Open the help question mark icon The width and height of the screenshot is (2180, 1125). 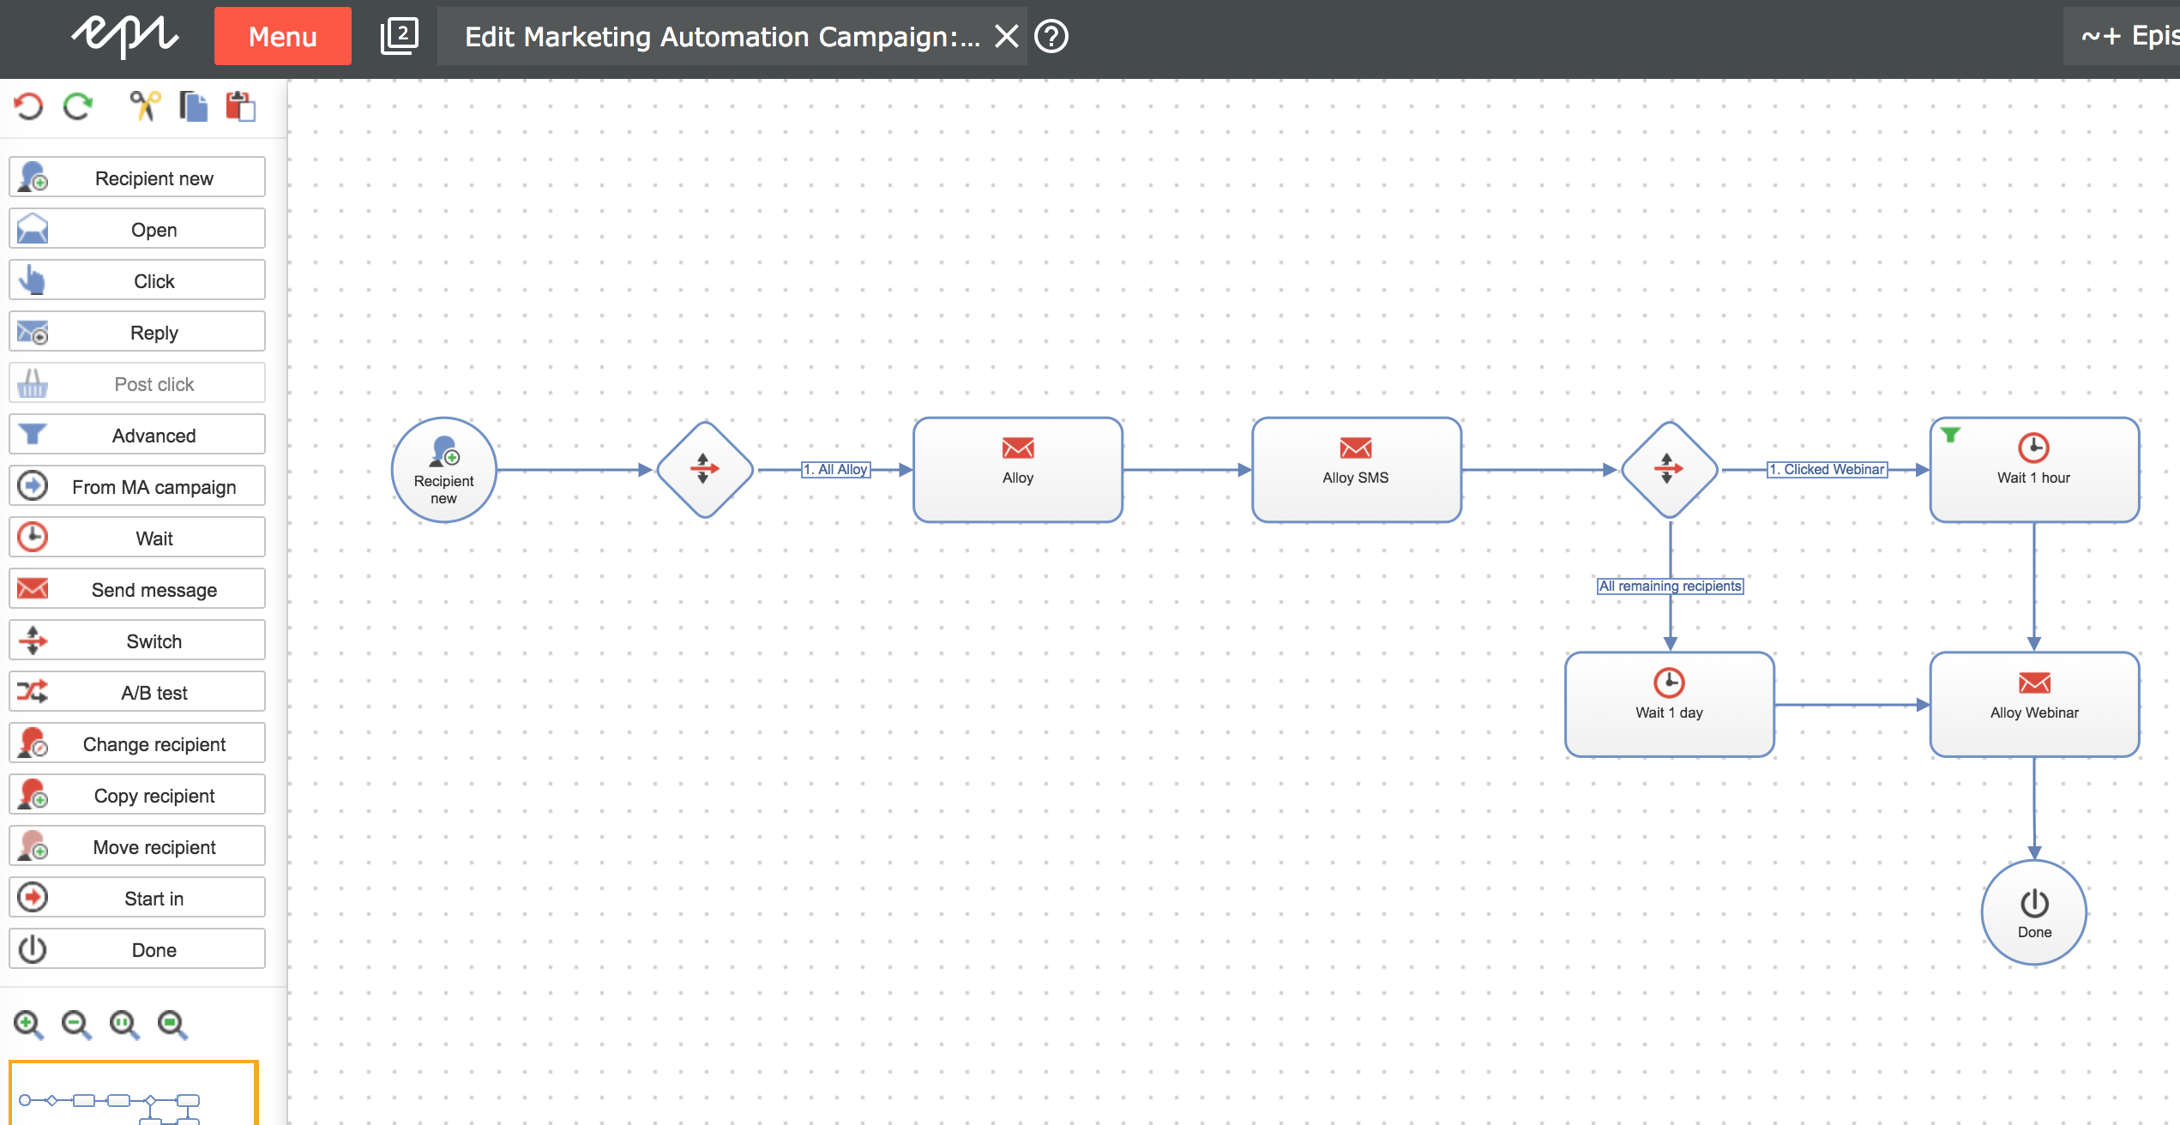pyautogui.click(x=1051, y=36)
